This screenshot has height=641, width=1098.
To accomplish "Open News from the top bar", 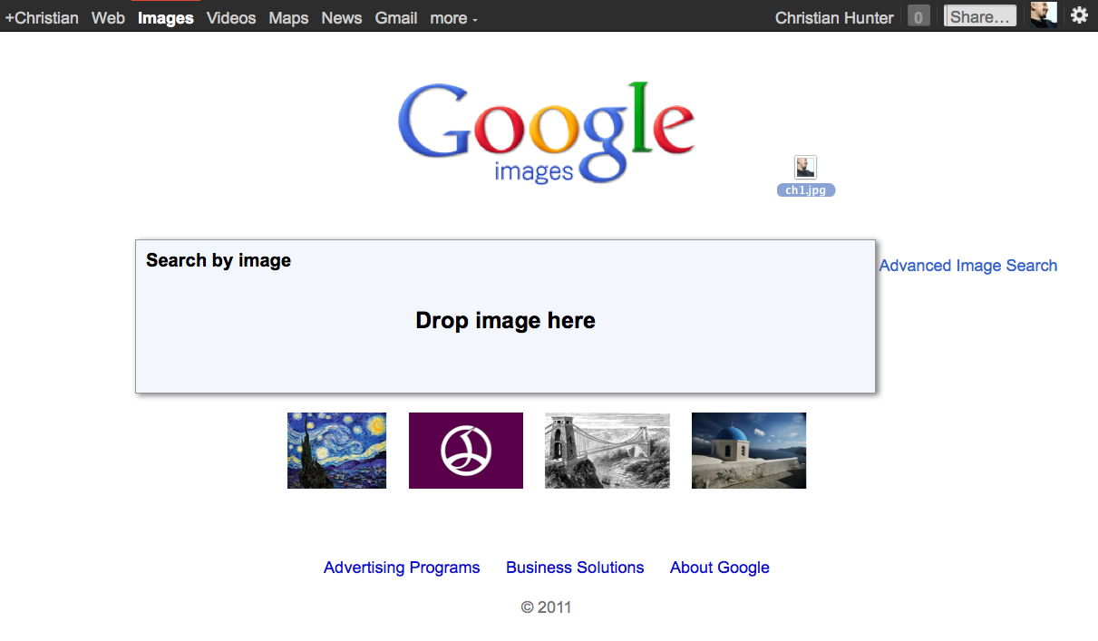I will (342, 18).
